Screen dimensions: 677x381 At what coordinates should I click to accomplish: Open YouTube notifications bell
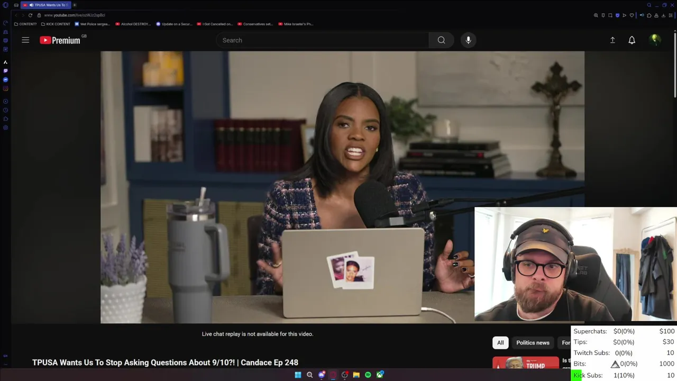(x=632, y=40)
